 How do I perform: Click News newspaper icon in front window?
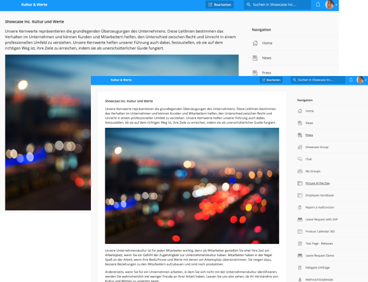click(x=300, y=123)
